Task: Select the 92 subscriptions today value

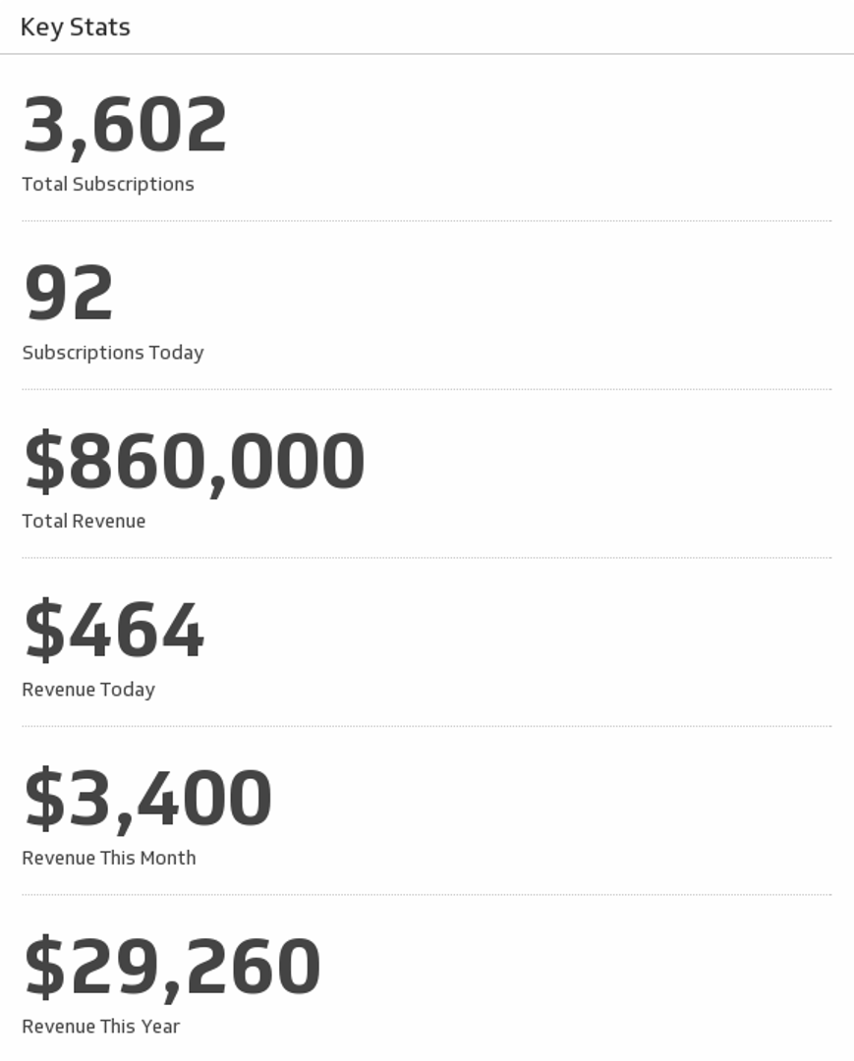Action: (69, 293)
